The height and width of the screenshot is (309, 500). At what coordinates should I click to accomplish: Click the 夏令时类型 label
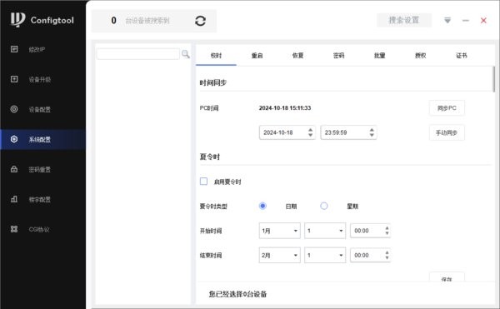[213, 207]
